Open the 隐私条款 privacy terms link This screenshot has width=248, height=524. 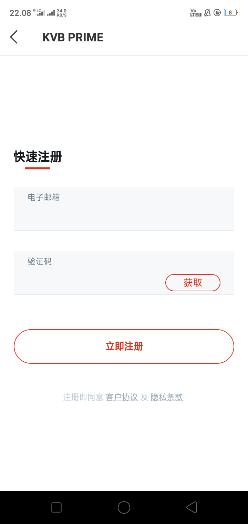(167, 397)
